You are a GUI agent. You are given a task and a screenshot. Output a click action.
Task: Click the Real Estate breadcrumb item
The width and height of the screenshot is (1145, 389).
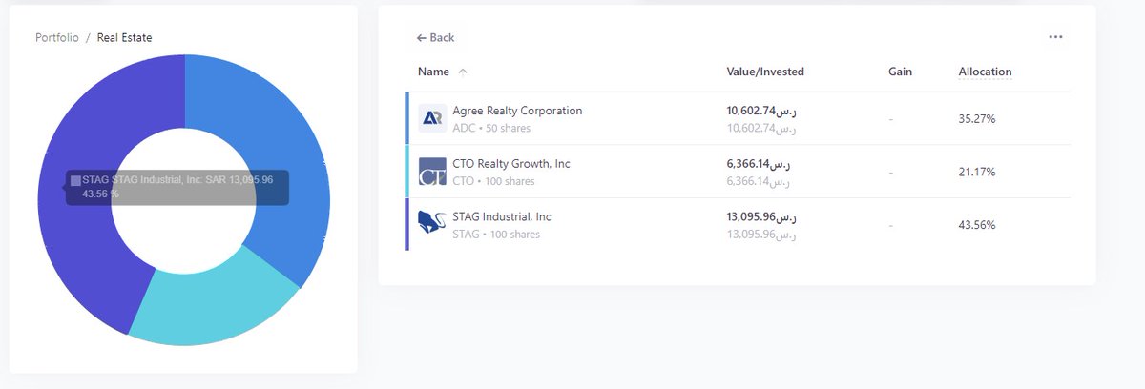pyautogui.click(x=124, y=38)
